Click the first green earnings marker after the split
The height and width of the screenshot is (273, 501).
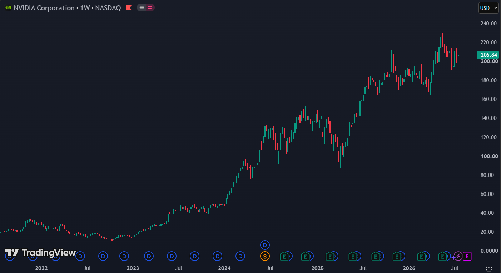click(284, 256)
